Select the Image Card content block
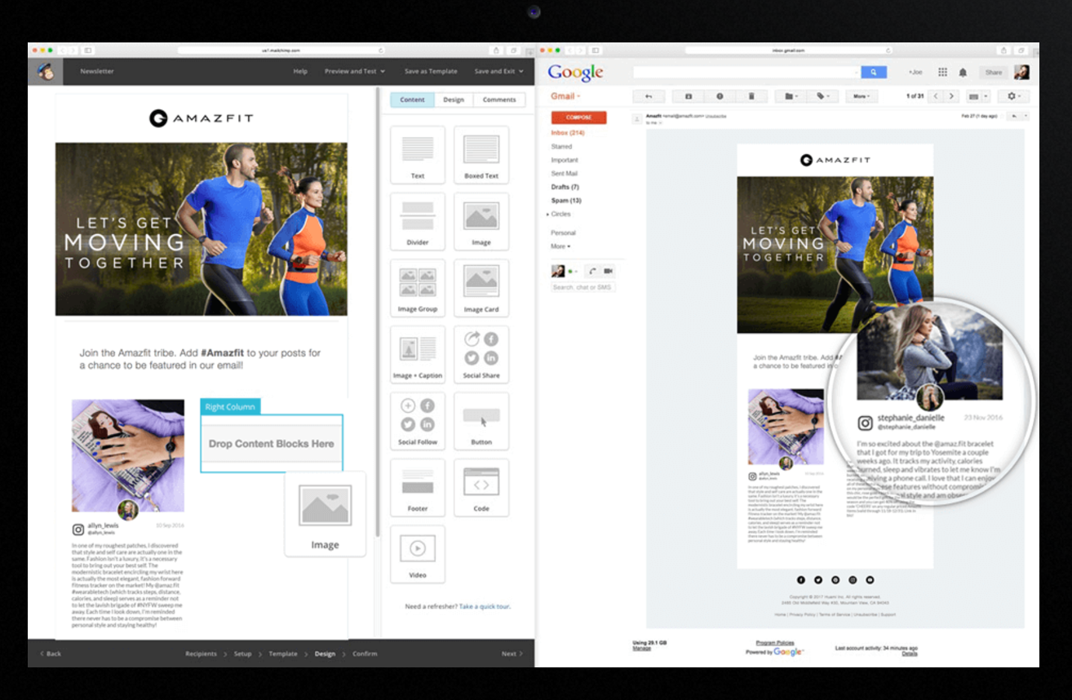 click(x=481, y=288)
